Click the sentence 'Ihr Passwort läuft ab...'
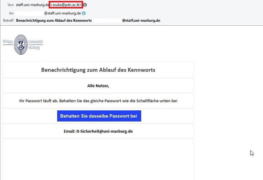Viewport: 263px width, 180px height. [x=98, y=101]
